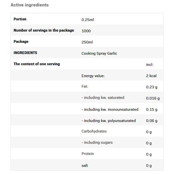Click the Cooking Spray Garlic text

[x=99, y=53]
